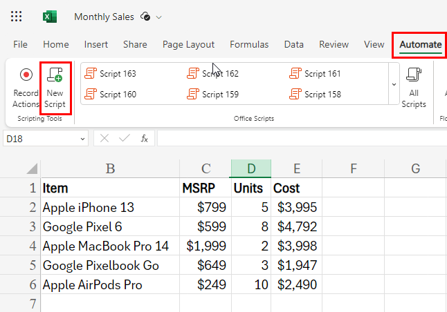447x312 pixels.
Task: Select the Google Pixel 6 cell
Action: 110,226
